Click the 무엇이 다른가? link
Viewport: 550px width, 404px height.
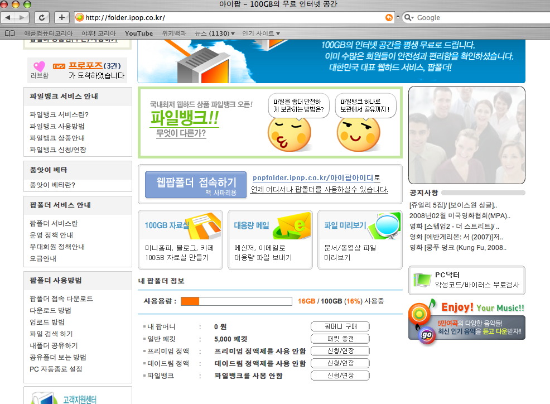pyautogui.click(x=181, y=133)
